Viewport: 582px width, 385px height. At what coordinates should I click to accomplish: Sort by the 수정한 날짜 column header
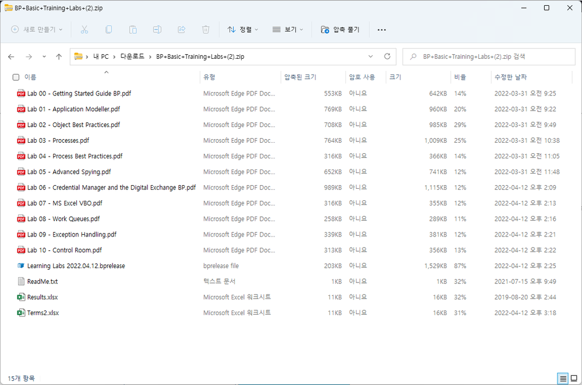(x=510, y=77)
